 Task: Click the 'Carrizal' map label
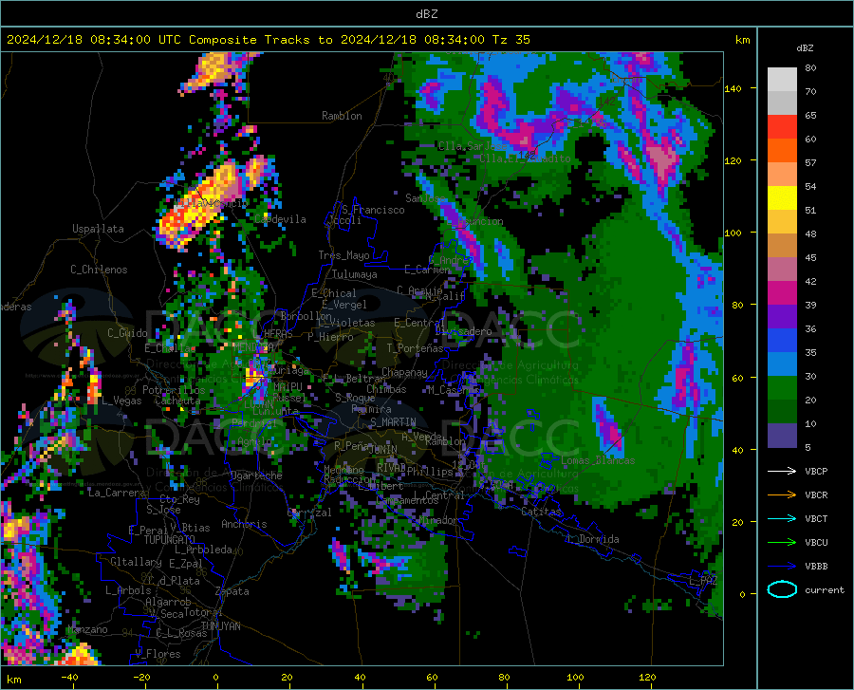[x=309, y=513]
